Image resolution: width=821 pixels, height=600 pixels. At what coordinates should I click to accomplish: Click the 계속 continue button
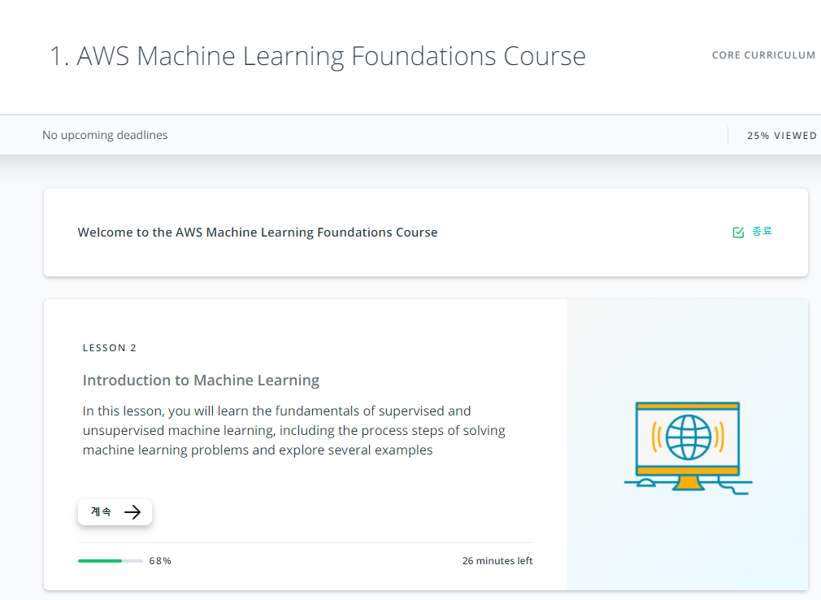(x=115, y=512)
